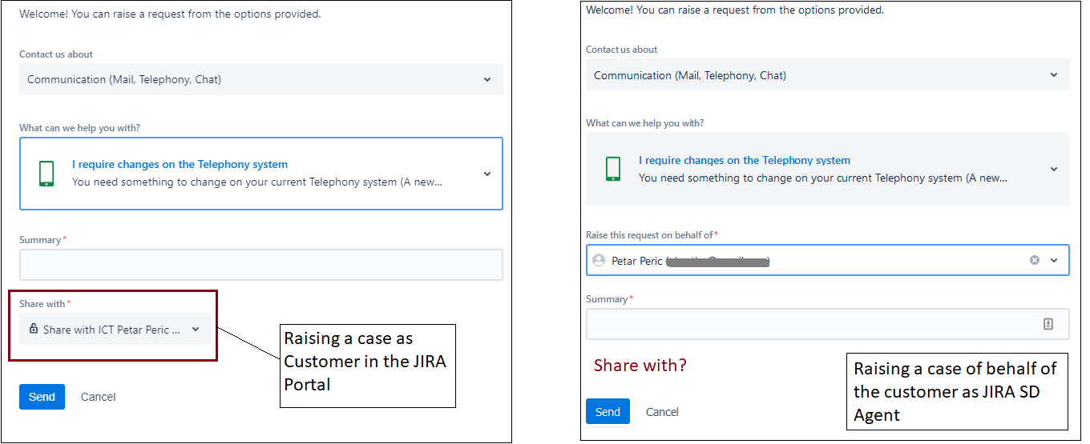The height and width of the screenshot is (444, 1090).
Task: Open Share with ICT Petar Peric dropdown
Action: click(115, 329)
